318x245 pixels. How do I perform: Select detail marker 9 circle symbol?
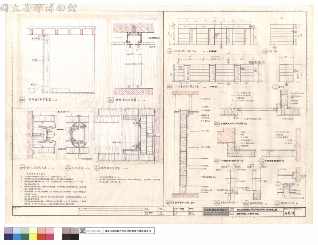pyautogui.click(x=217, y=124)
